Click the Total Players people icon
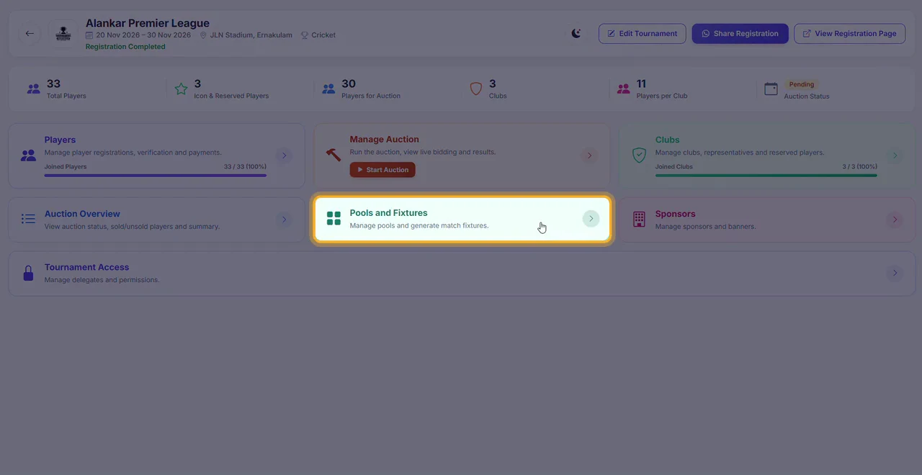The image size is (922, 475). pyautogui.click(x=34, y=89)
